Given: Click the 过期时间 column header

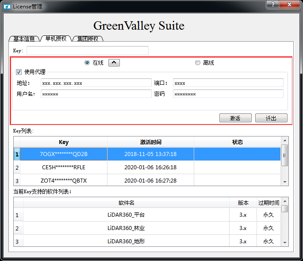Looking at the screenshot, I should tap(269, 203).
